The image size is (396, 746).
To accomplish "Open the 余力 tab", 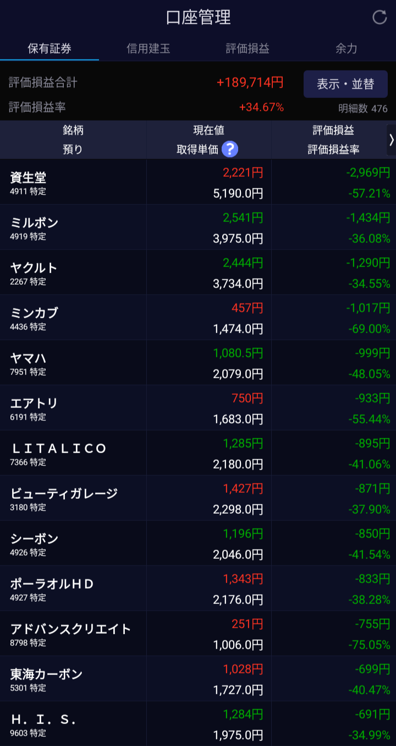I will [346, 48].
